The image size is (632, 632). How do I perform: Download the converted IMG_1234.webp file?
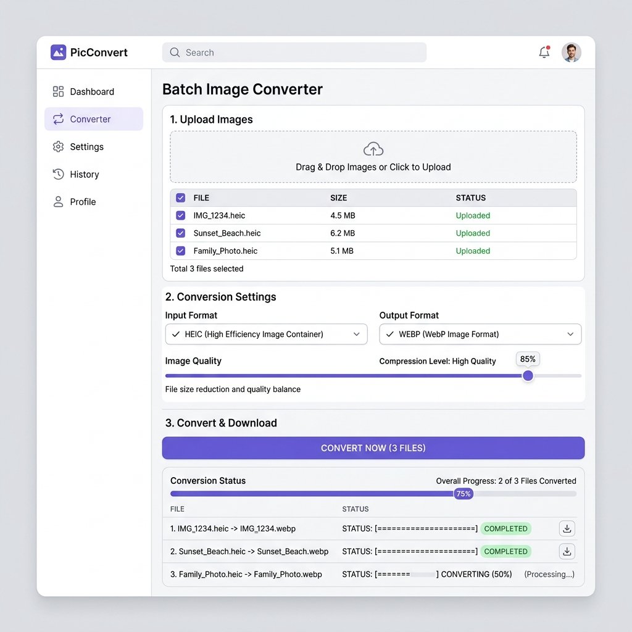(567, 528)
